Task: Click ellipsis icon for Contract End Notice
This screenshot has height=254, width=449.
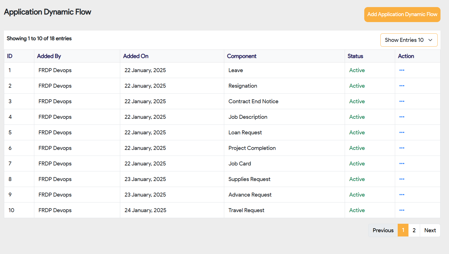Action: 402,101
